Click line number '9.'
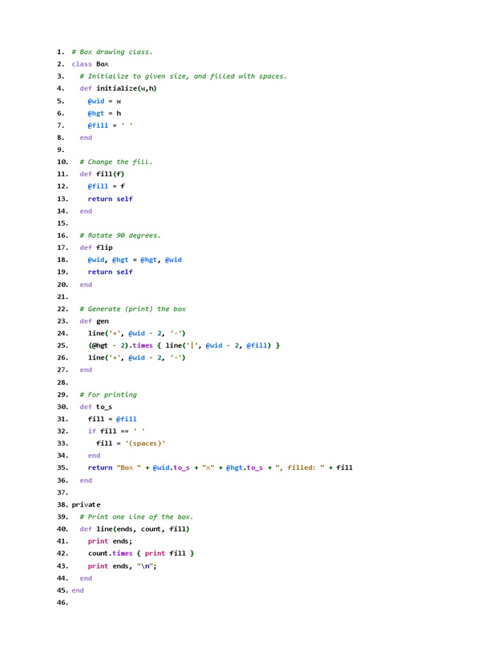Image resolution: width=490 pixels, height=654 pixels. point(61,149)
